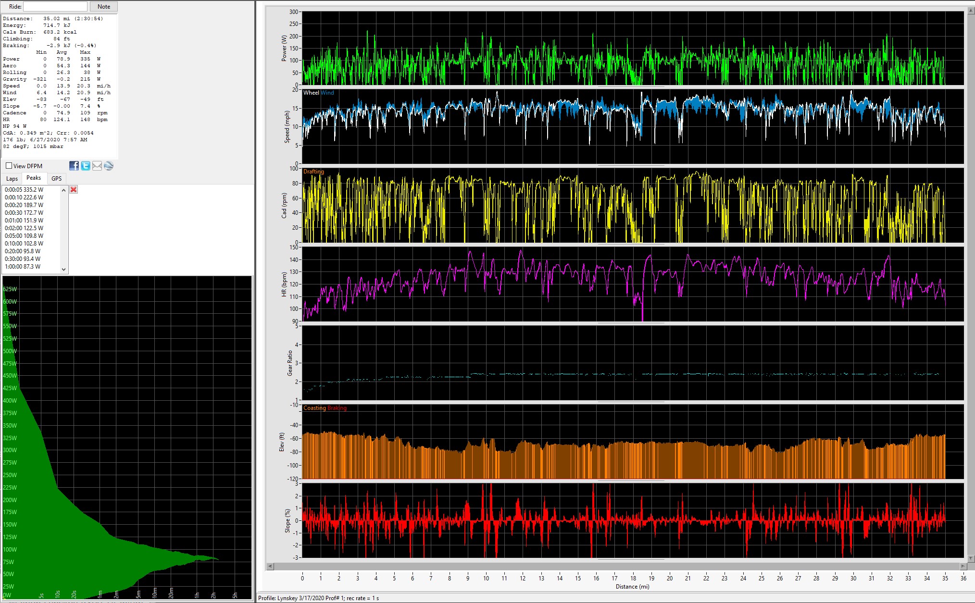Click the Gear Ratio axis label
This screenshot has width=975, height=603.
click(x=290, y=363)
